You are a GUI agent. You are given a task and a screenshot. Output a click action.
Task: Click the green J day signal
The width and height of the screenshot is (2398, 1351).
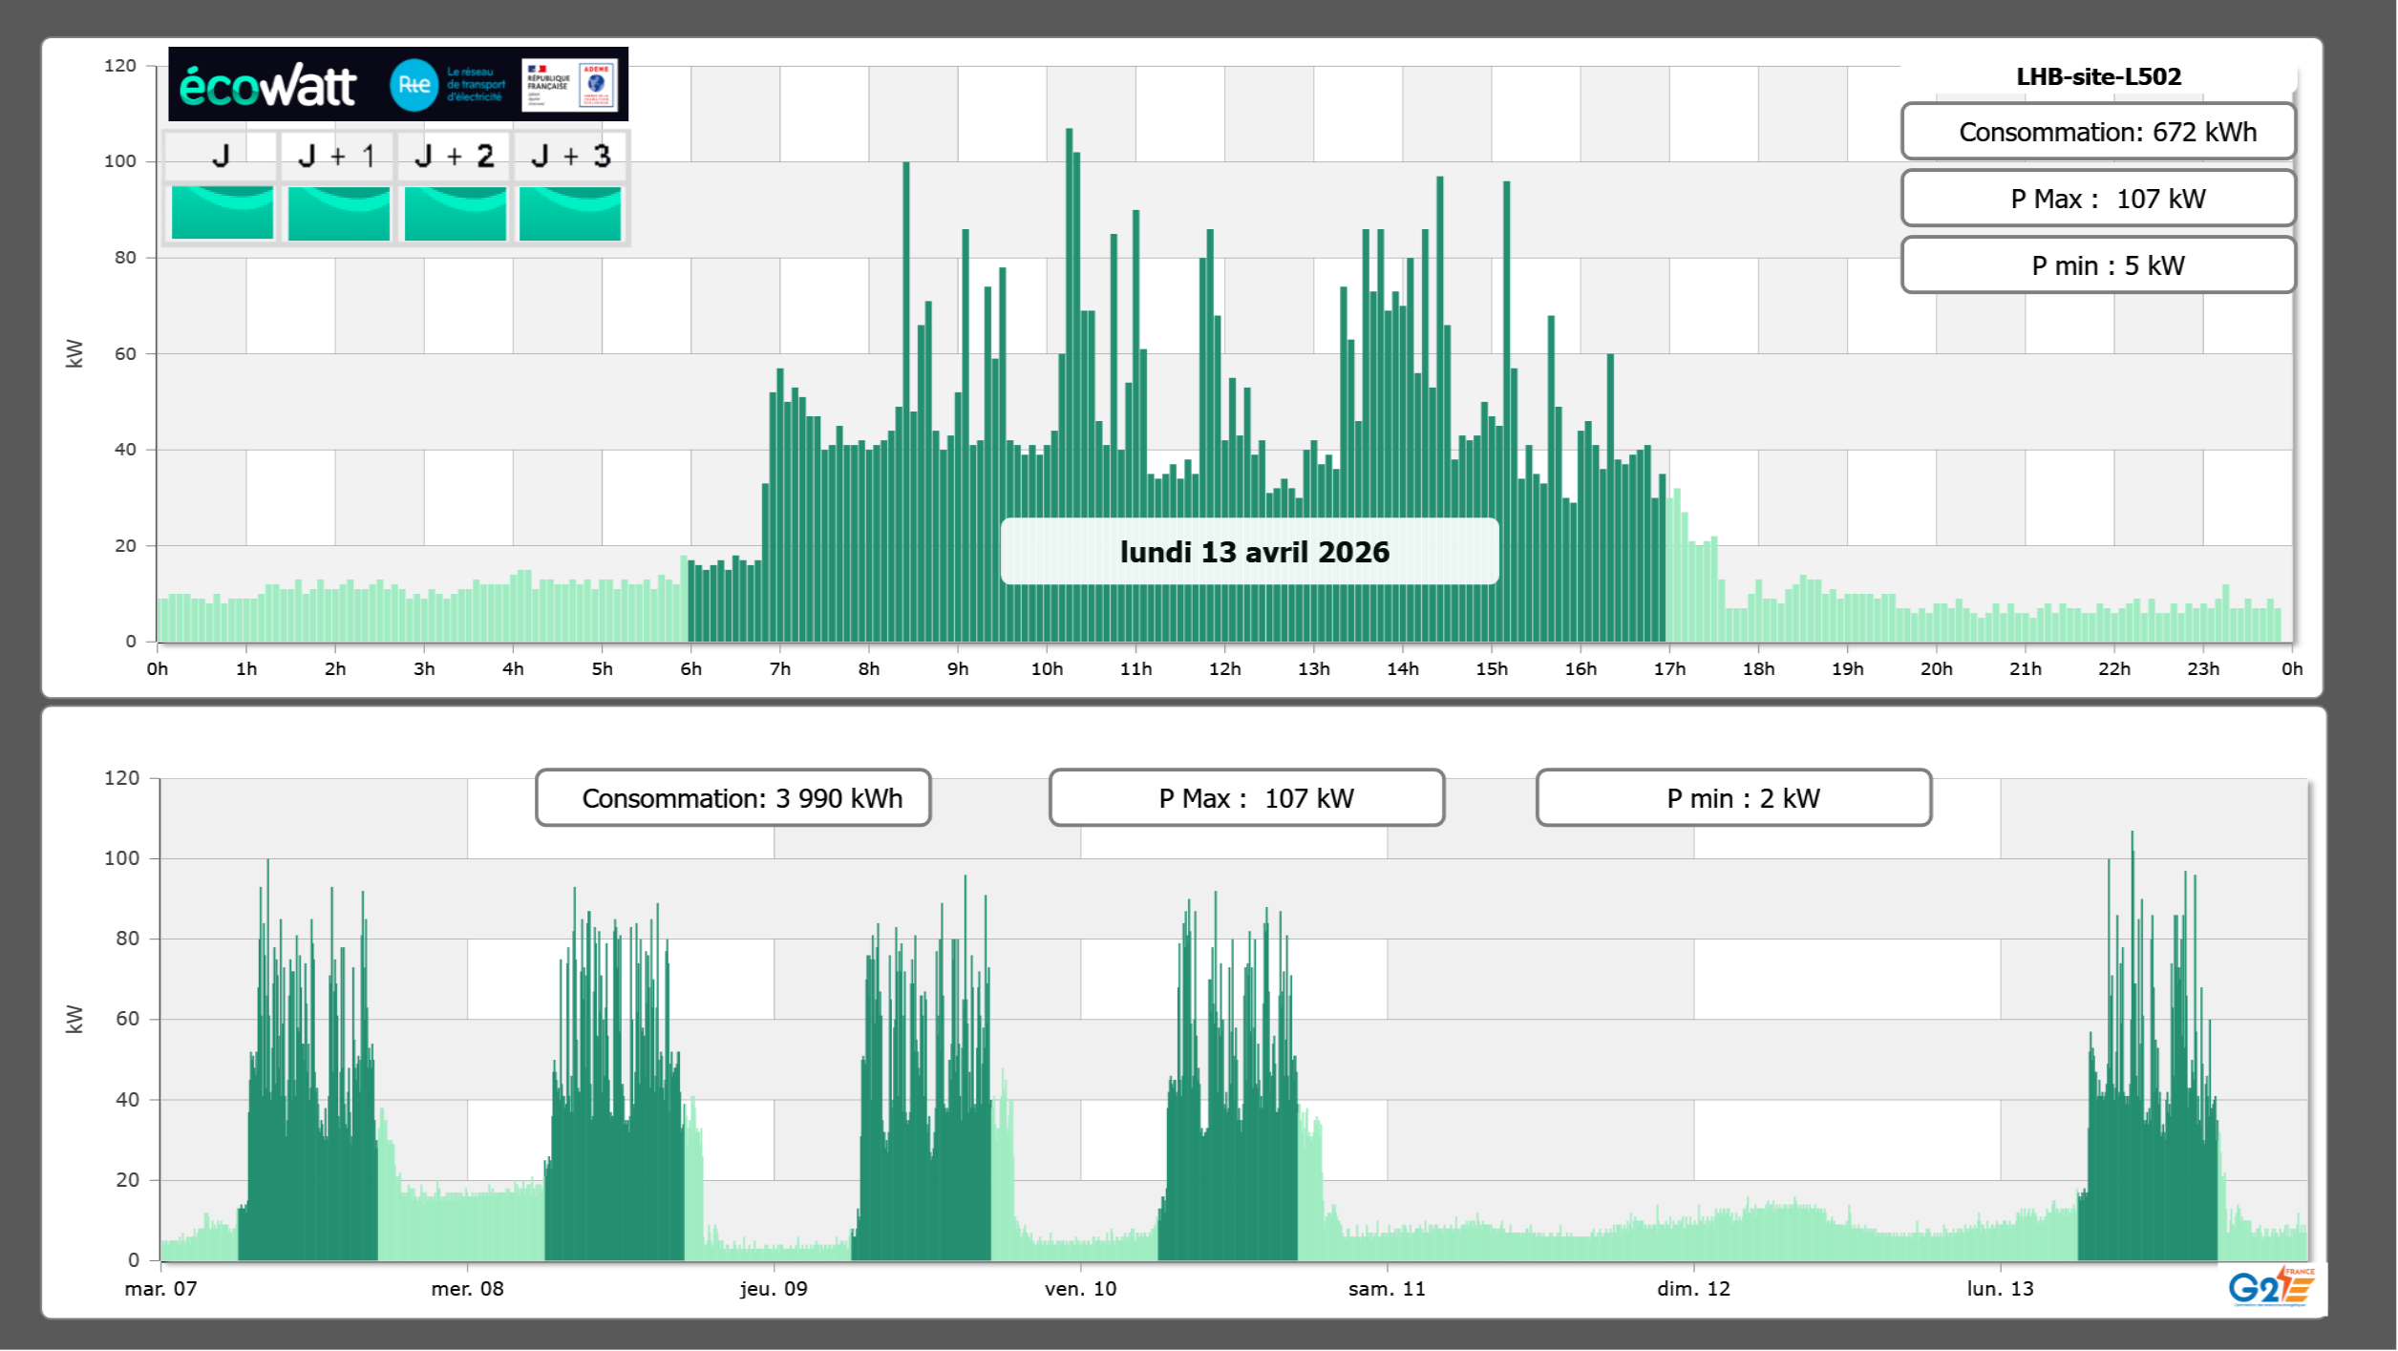[222, 213]
